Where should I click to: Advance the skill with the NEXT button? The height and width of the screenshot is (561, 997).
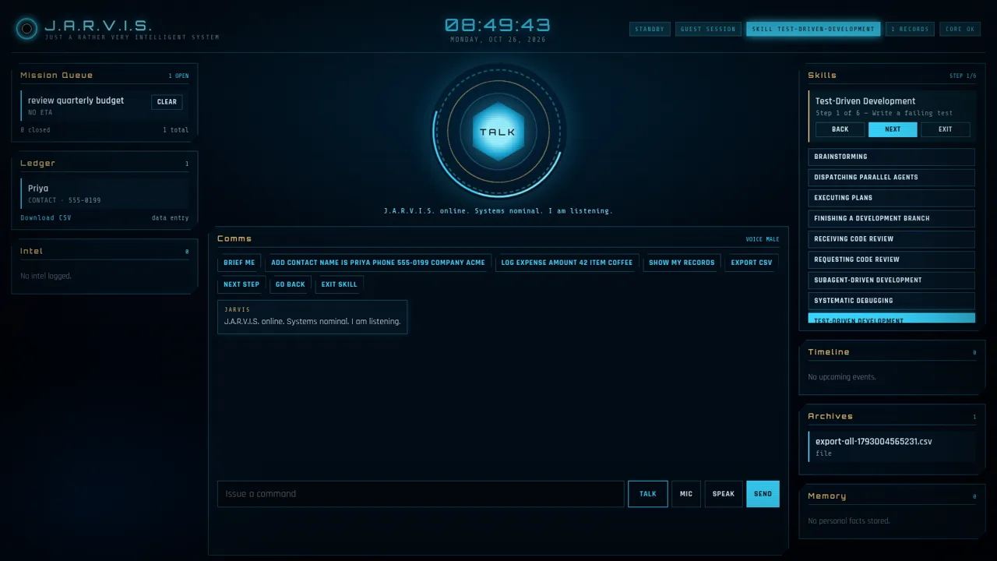point(893,129)
